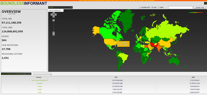The height and width of the screenshot is (95, 207).
Task: Open the Global region dropdown
Action: tap(60, 7)
